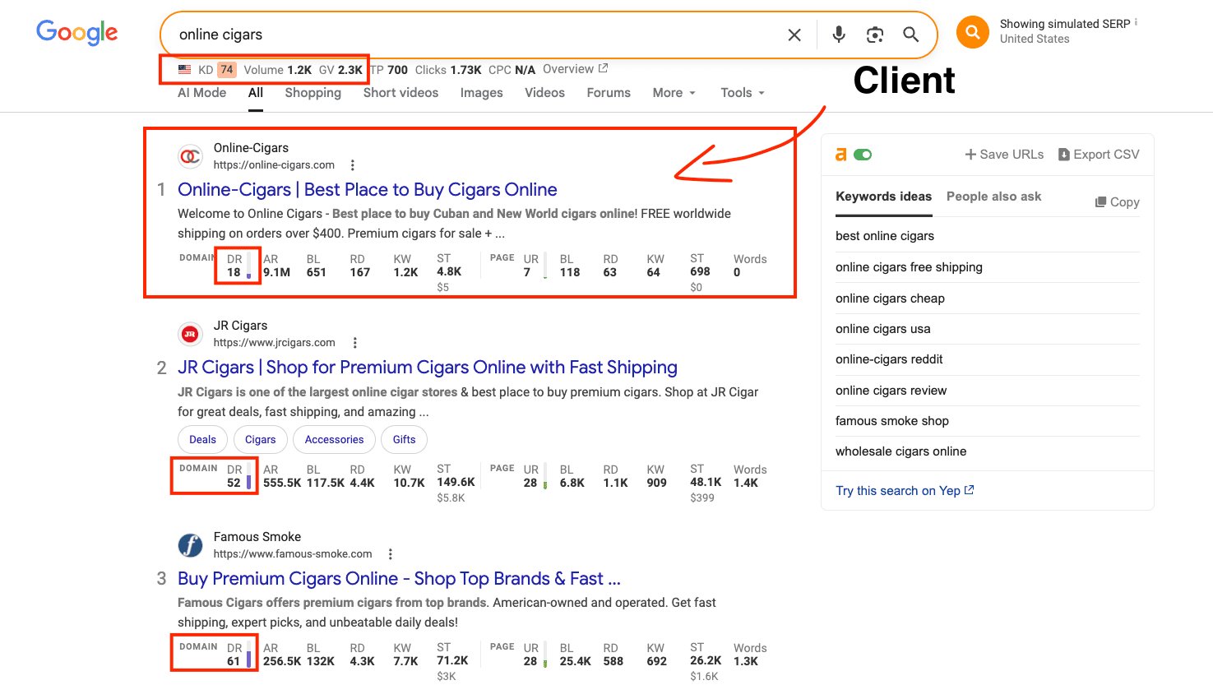1213x685 pixels.
Task: Select the All results tab
Action: pyautogui.click(x=256, y=93)
